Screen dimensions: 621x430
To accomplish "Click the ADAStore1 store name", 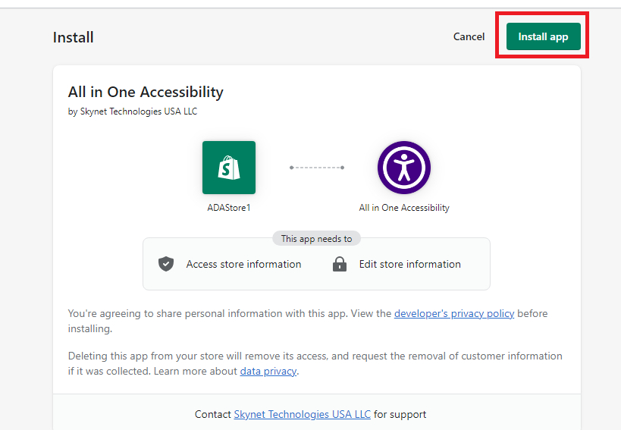I will tap(229, 208).
